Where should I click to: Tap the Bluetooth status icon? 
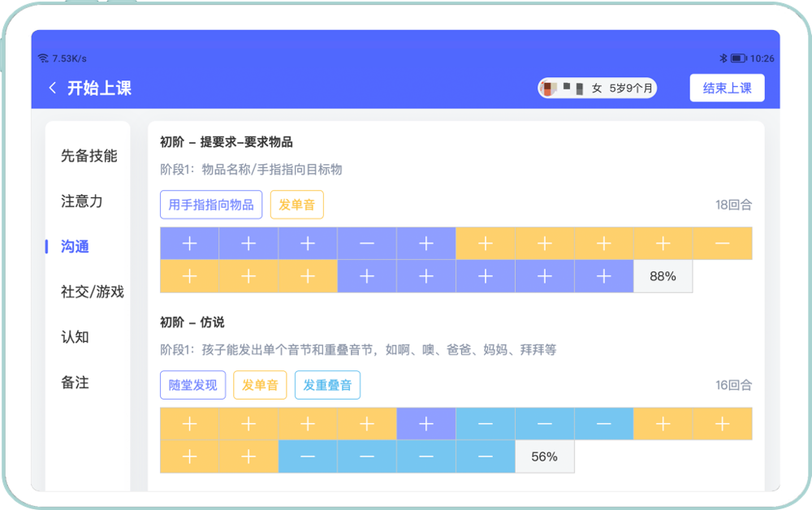coord(723,58)
